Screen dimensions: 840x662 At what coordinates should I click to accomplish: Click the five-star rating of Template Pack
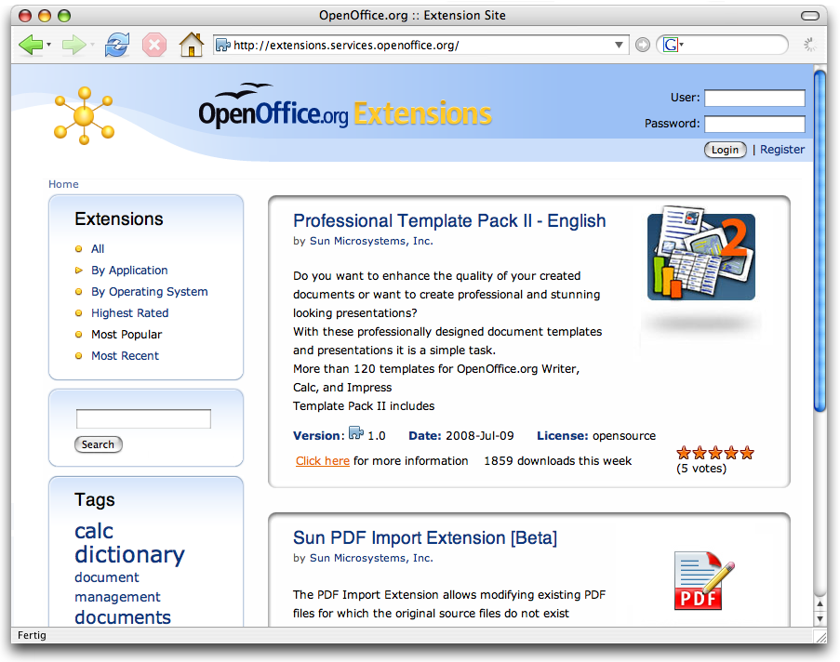coord(715,453)
